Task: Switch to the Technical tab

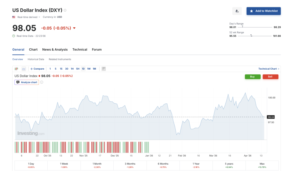Action: point(80,49)
